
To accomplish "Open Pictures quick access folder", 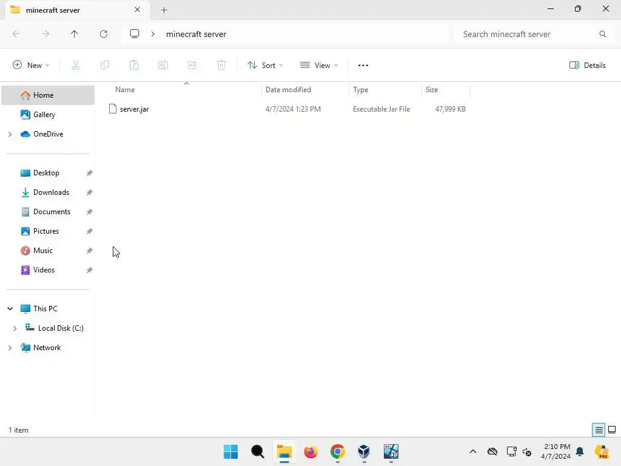I will click(x=48, y=231).
